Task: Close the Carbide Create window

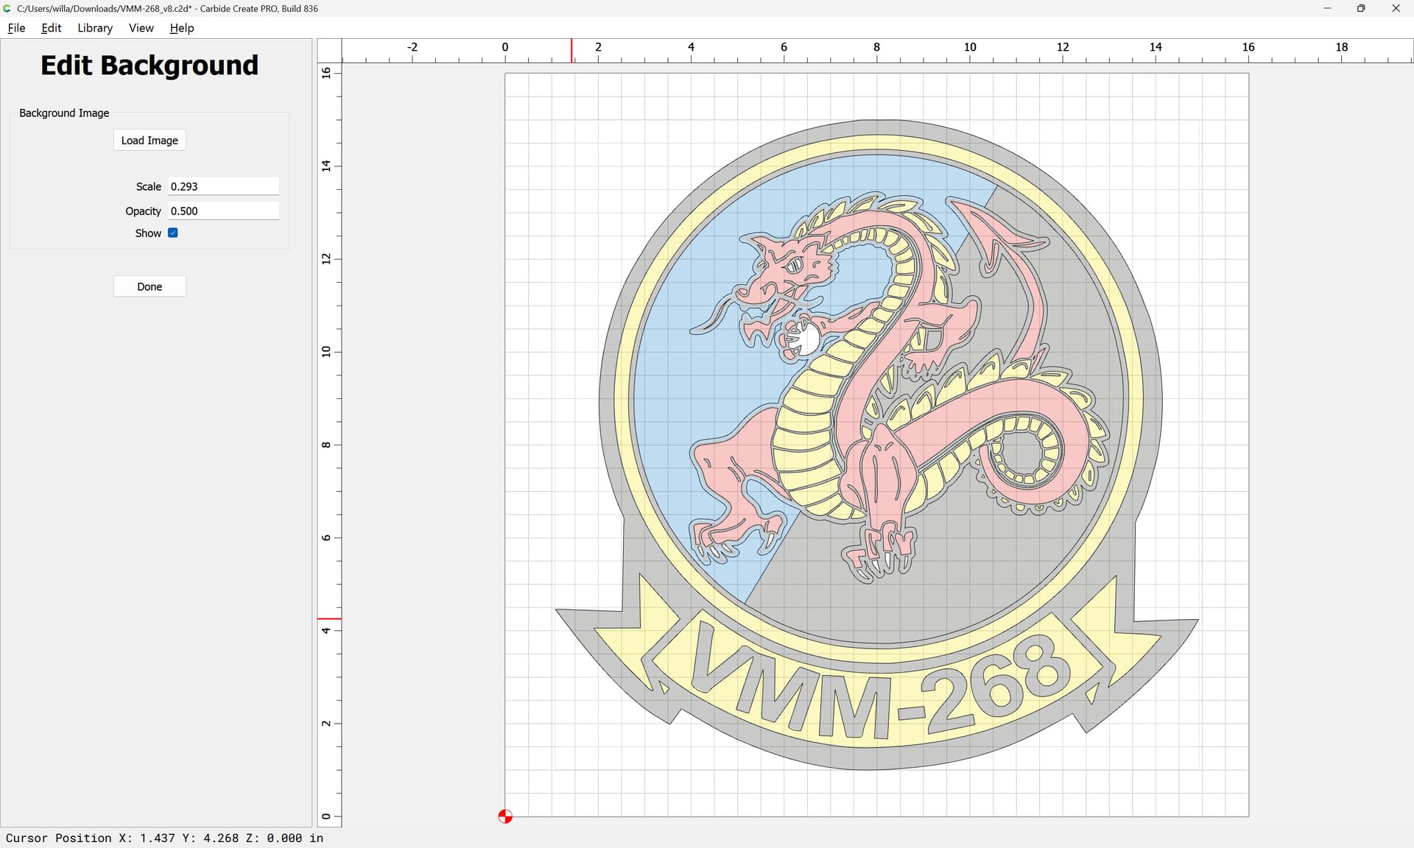Action: pos(1396,8)
